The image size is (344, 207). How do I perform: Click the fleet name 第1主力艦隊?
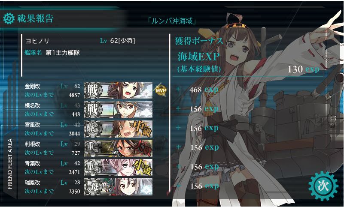pyautogui.click(x=63, y=53)
